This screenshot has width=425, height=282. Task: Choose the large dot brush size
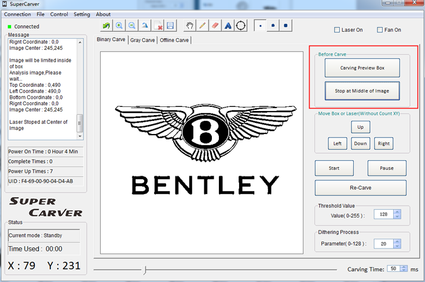285,25
